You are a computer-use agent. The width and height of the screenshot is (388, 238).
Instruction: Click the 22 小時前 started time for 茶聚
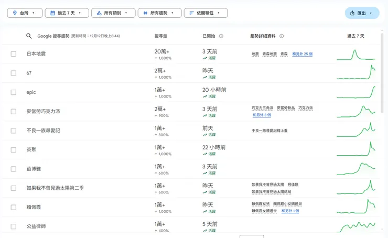pos(214,147)
